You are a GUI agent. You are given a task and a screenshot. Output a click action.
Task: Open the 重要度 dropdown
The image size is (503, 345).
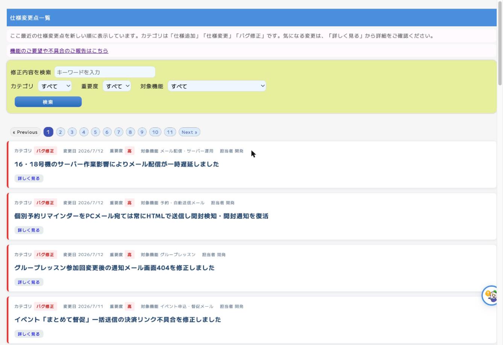117,86
